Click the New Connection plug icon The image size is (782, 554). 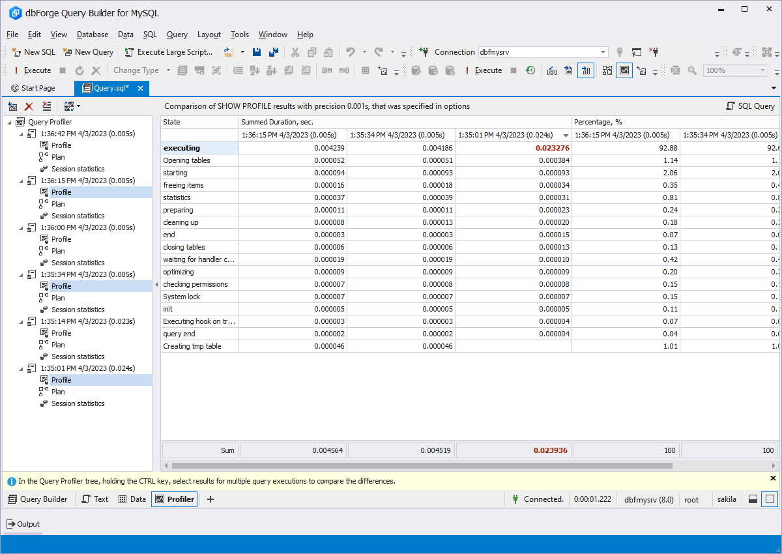click(x=424, y=52)
